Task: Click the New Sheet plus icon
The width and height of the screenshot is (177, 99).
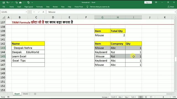Action: coord(35,94)
